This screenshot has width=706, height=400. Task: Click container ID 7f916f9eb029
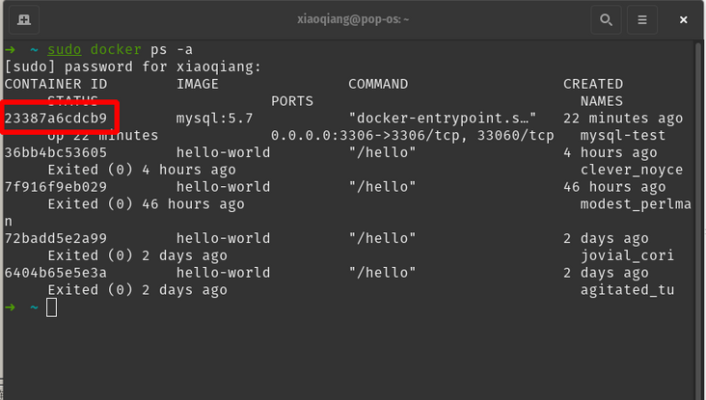coord(56,187)
